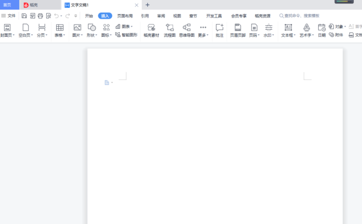Open Docer materials (稻壳素材)
The image size is (362, 224).
(x=151, y=30)
